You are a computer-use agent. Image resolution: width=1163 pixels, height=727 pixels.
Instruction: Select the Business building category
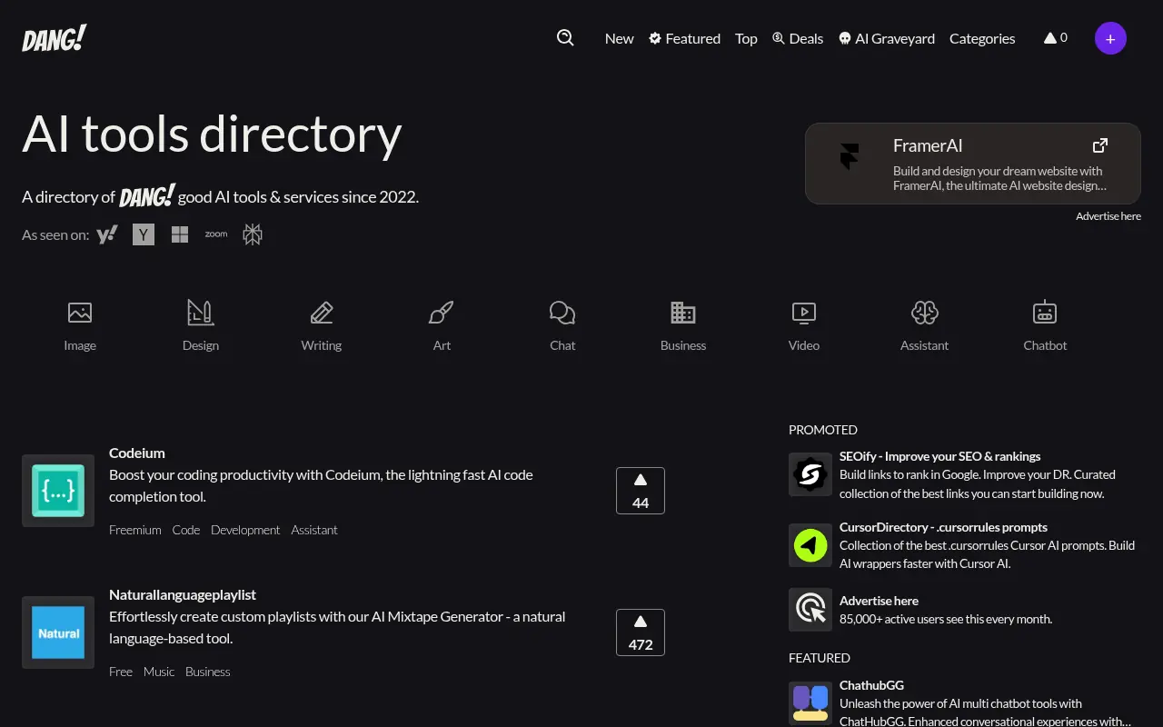tap(683, 314)
